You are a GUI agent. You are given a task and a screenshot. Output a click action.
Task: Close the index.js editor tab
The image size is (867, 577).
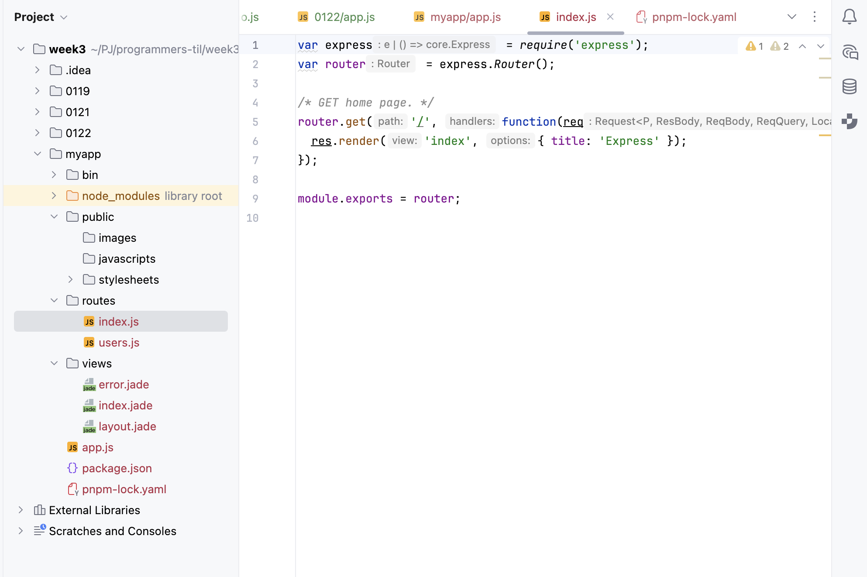(x=610, y=17)
